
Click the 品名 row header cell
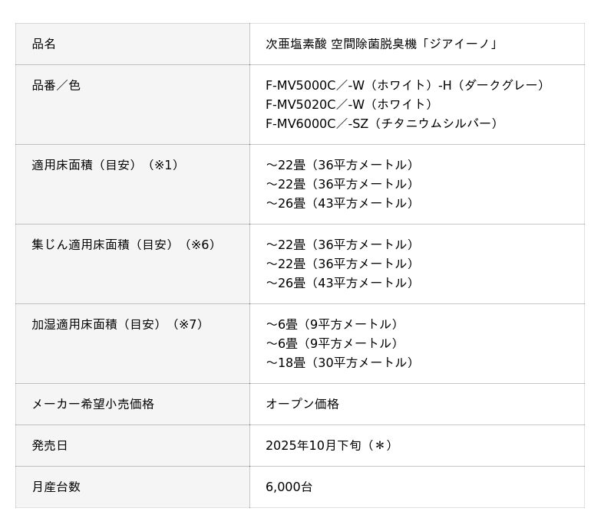click(44, 44)
